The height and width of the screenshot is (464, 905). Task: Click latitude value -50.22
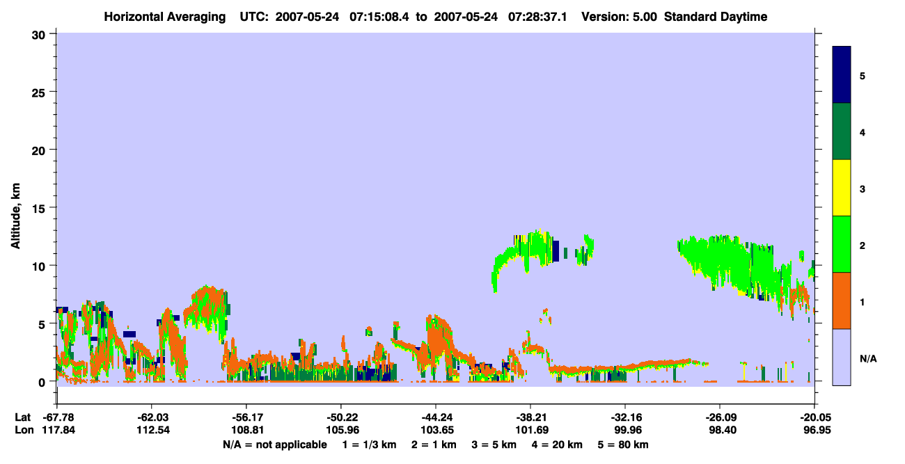click(341, 417)
